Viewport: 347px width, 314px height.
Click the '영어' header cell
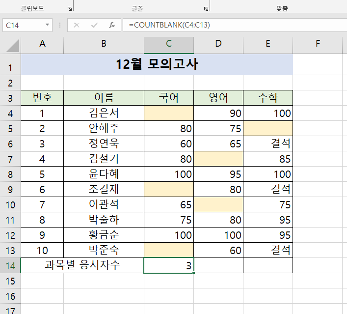[218, 98]
